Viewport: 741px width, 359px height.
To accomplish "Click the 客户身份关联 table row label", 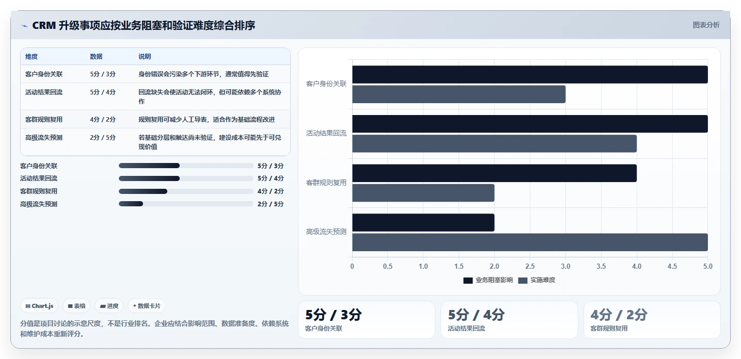I will (x=44, y=74).
